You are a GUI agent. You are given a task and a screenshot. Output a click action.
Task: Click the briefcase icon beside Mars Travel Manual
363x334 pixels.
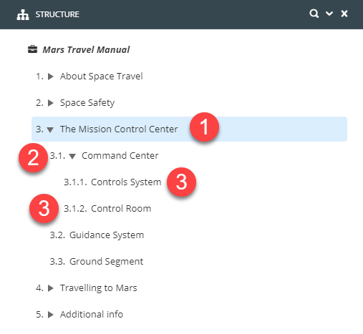[32, 49]
